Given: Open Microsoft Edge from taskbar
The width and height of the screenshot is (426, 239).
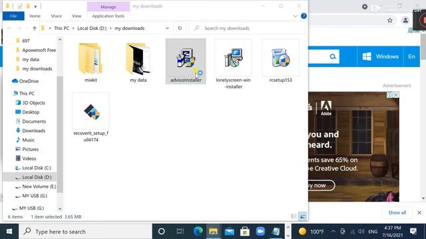Looking at the screenshot, I should point(198,232).
